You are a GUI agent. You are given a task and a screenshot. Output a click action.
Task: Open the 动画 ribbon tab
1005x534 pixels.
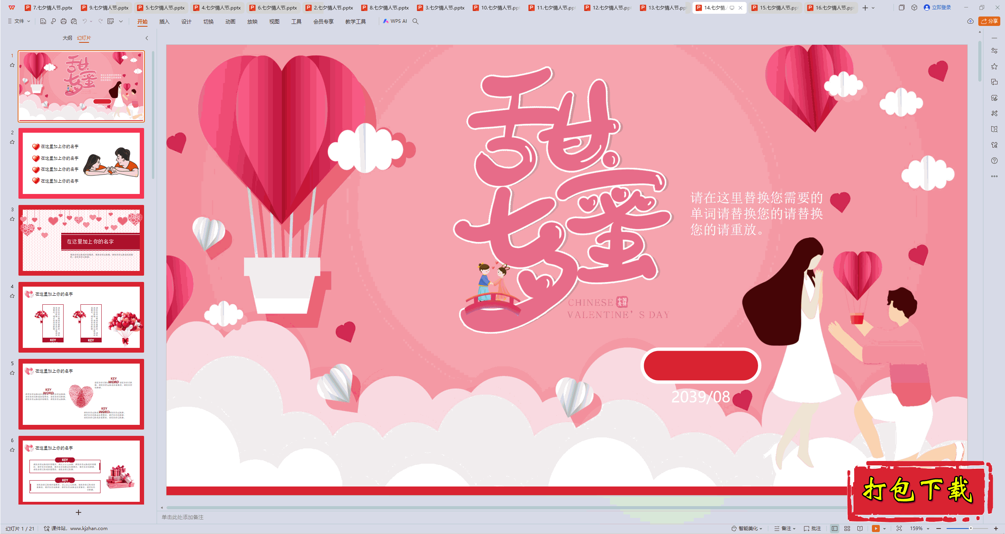click(x=230, y=22)
